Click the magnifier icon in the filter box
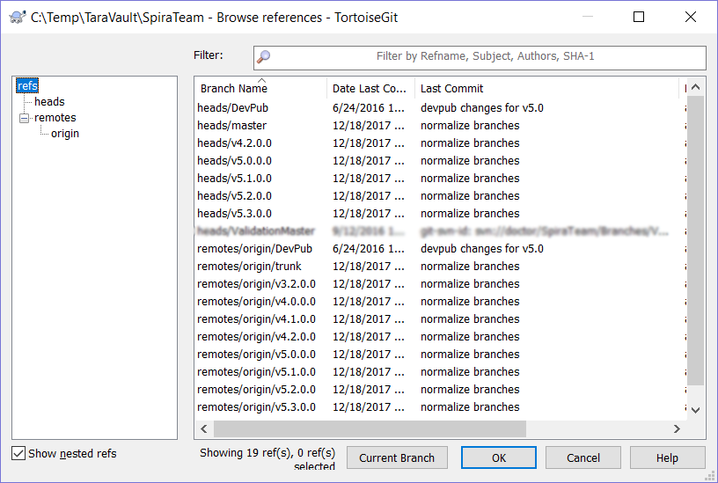This screenshot has width=718, height=483. click(x=263, y=57)
